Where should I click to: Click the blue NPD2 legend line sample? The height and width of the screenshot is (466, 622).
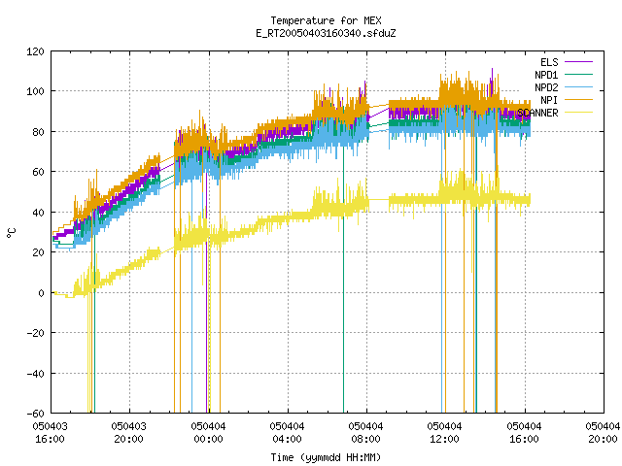point(578,87)
